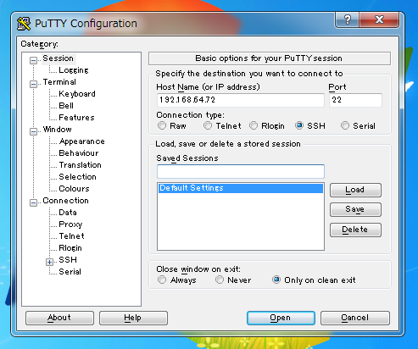Screen dimensions: 418x349
Task: Open the Appearance settings category
Action: pos(82,141)
